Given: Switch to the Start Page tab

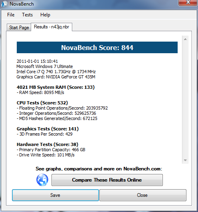Looking at the screenshot, I should (x=19, y=28).
